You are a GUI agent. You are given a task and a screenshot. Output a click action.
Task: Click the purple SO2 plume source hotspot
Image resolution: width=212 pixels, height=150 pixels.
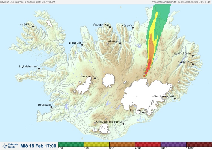point(146,72)
